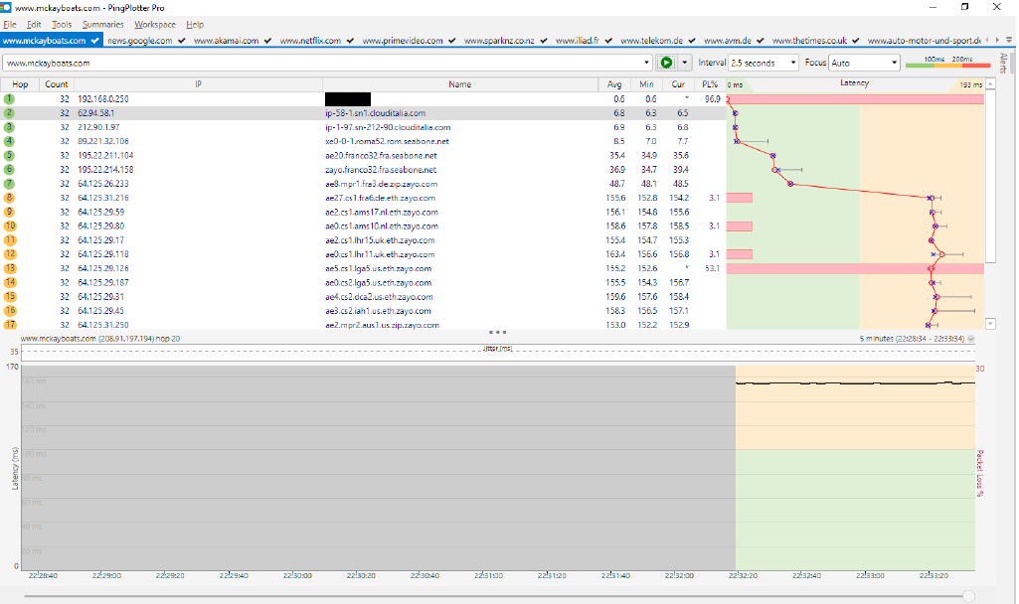Screen dimensions: 1019x604
Task: Sort by PL% column header
Action: point(710,84)
